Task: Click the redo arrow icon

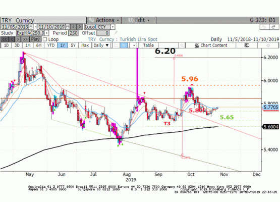Action: (273, 27)
